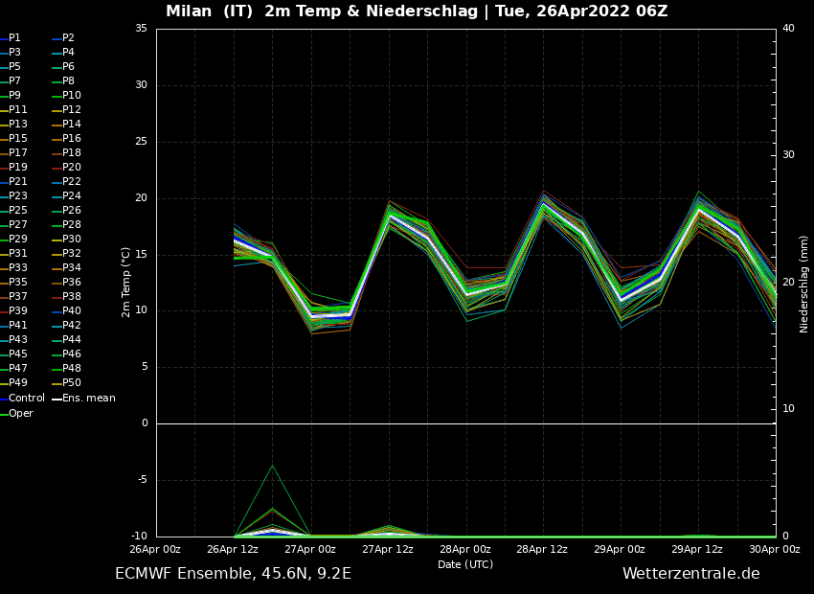Image resolution: width=814 pixels, height=594 pixels.
Task: Click the "Oper" legend entry
Action: [x=21, y=413]
